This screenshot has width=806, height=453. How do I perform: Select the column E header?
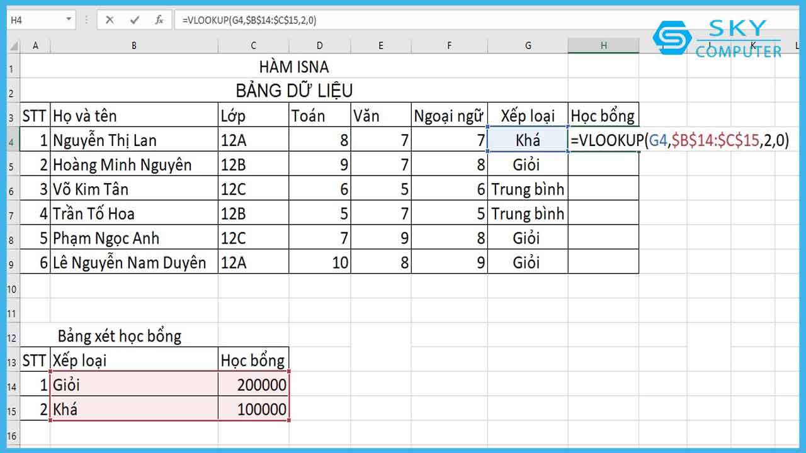point(381,45)
